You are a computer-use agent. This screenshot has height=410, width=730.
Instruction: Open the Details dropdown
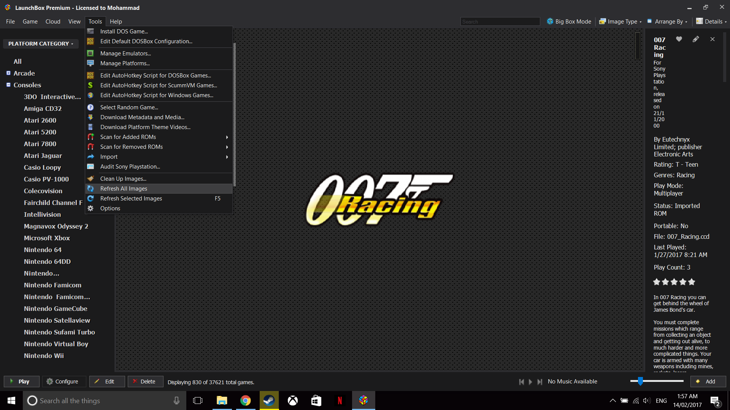[711, 22]
